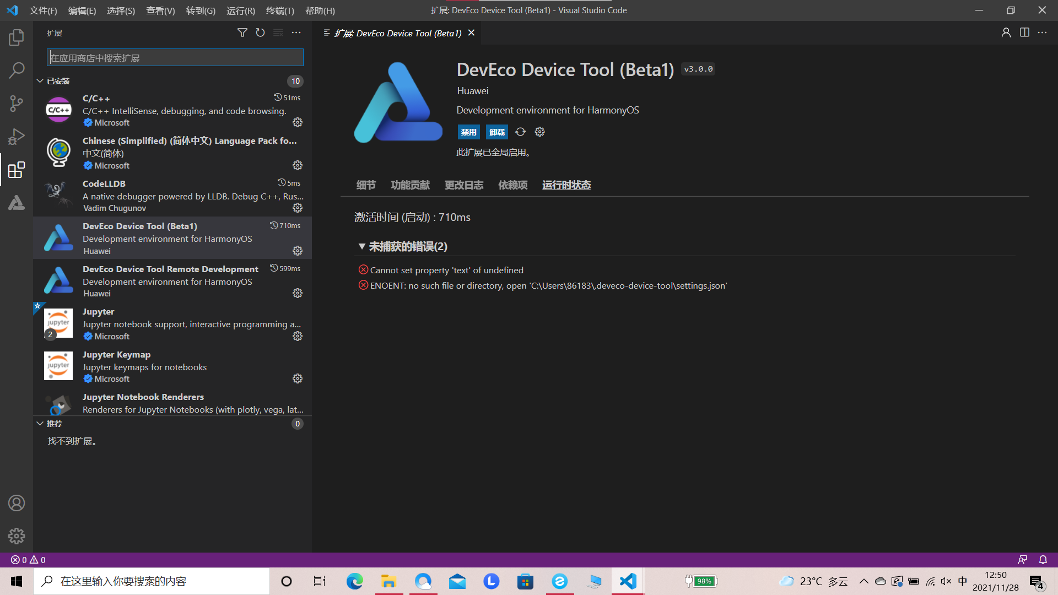
Task: Refresh the extensions list
Action: point(260,33)
